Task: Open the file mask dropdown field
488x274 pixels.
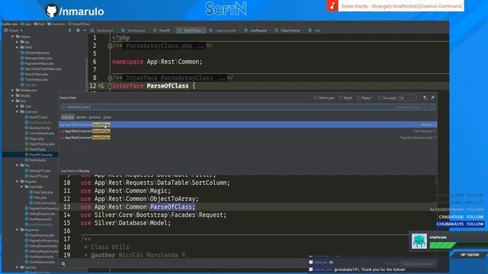Action: tap(408, 98)
